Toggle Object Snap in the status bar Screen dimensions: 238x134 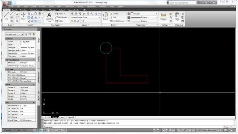click(48, 130)
